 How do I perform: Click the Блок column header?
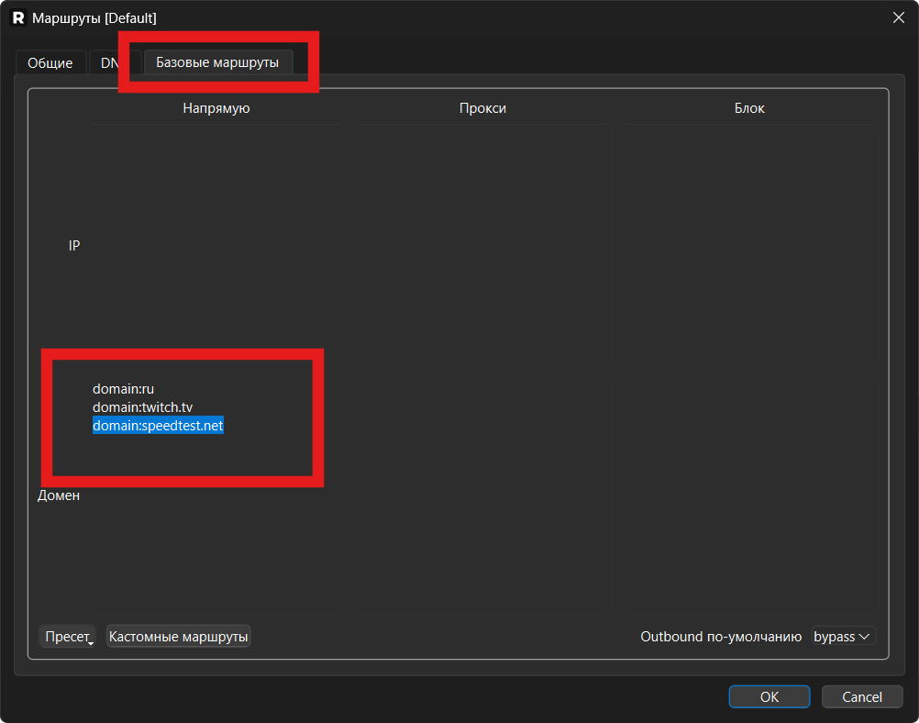tap(748, 108)
